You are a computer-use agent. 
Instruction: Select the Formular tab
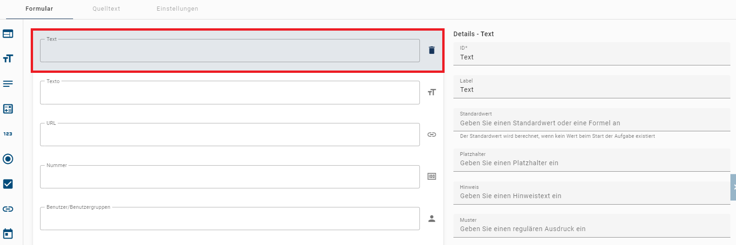pos(39,9)
